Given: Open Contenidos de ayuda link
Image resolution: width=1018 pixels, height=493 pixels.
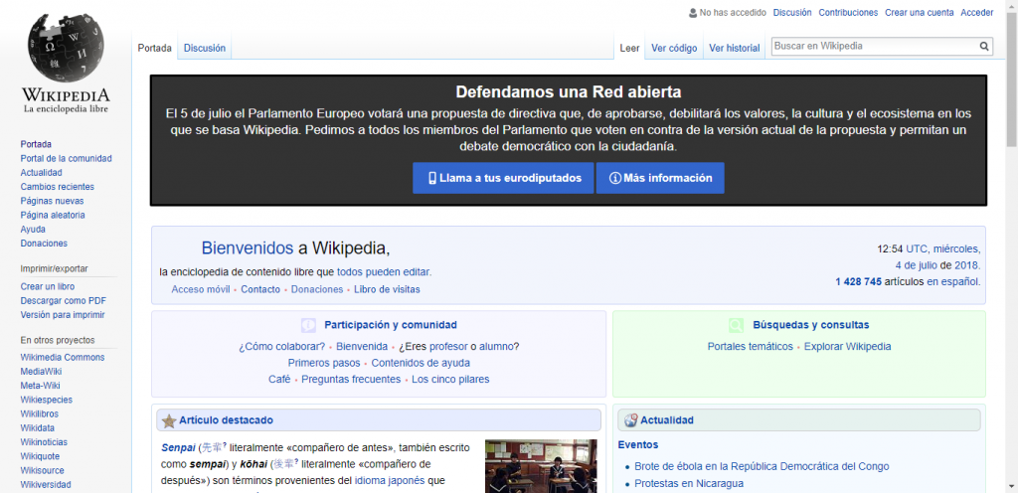Looking at the screenshot, I should [x=421, y=363].
